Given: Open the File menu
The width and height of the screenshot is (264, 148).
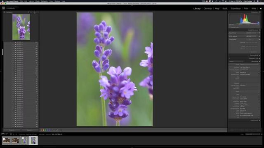Looking at the screenshot, I should [x=21, y=1].
